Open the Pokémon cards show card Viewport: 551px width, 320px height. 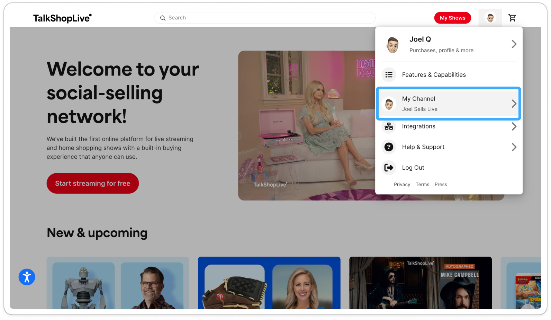[x=521, y=283]
